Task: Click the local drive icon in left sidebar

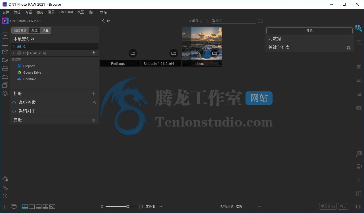Action: 5,69
